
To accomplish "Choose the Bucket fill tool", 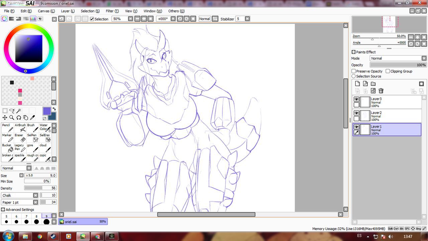I will click(8, 148).
